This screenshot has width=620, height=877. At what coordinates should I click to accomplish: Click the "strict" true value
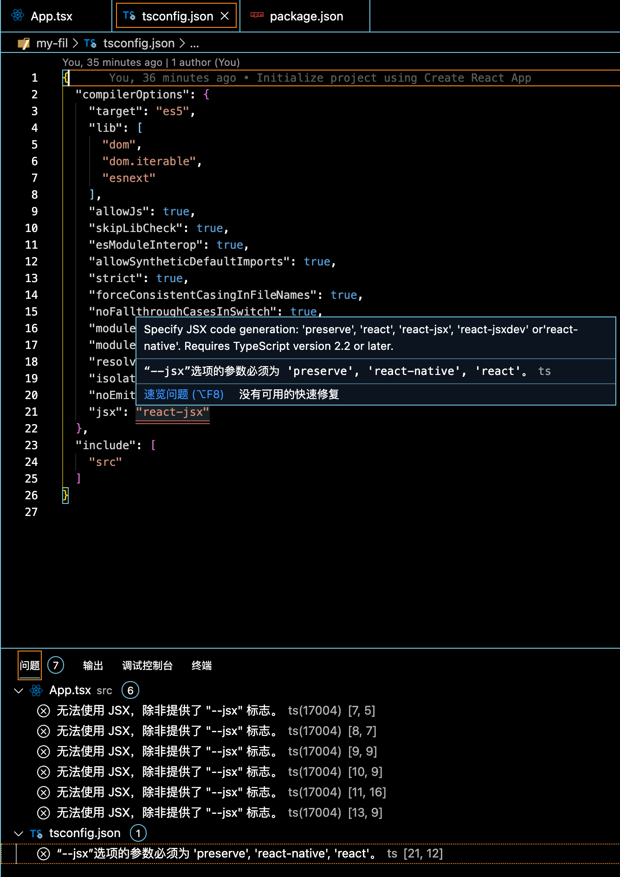(x=169, y=278)
